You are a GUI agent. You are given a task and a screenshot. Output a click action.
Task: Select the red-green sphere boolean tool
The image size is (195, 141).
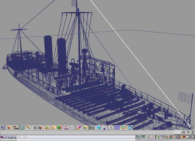click(x=60, y=128)
